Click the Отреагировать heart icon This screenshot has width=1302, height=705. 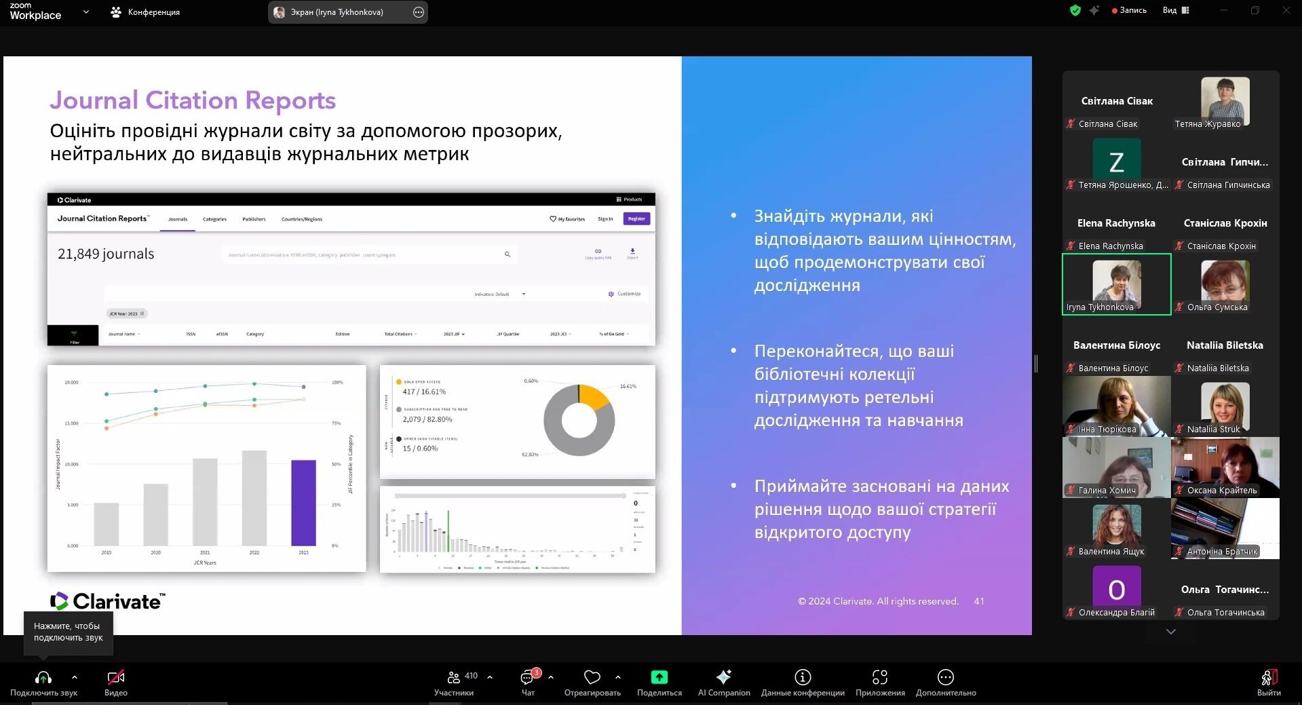[592, 677]
